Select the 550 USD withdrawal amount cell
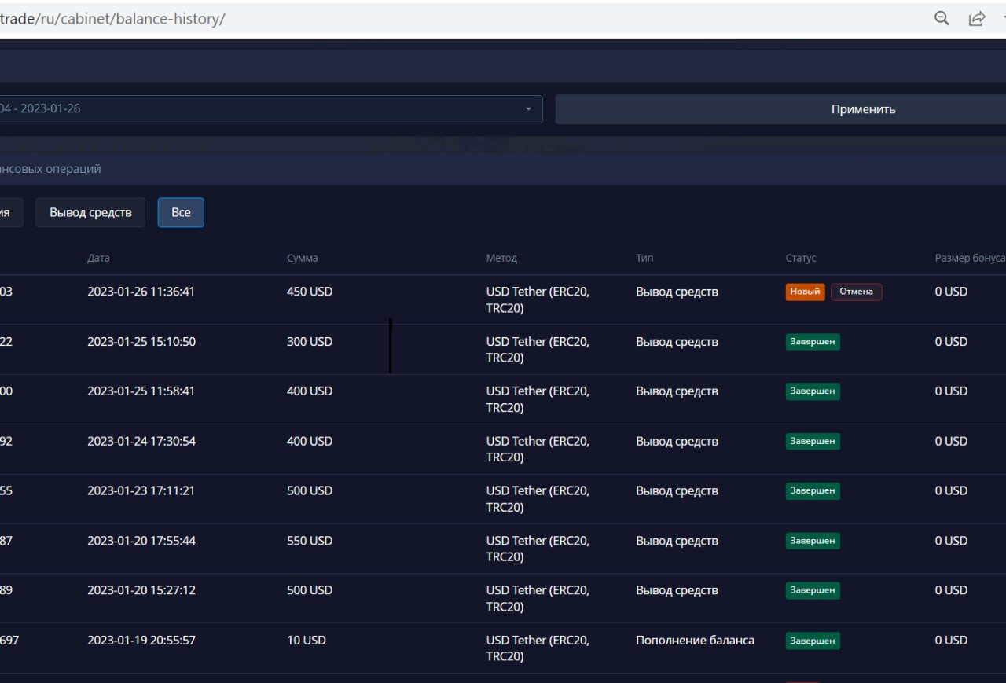 pyautogui.click(x=310, y=541)
